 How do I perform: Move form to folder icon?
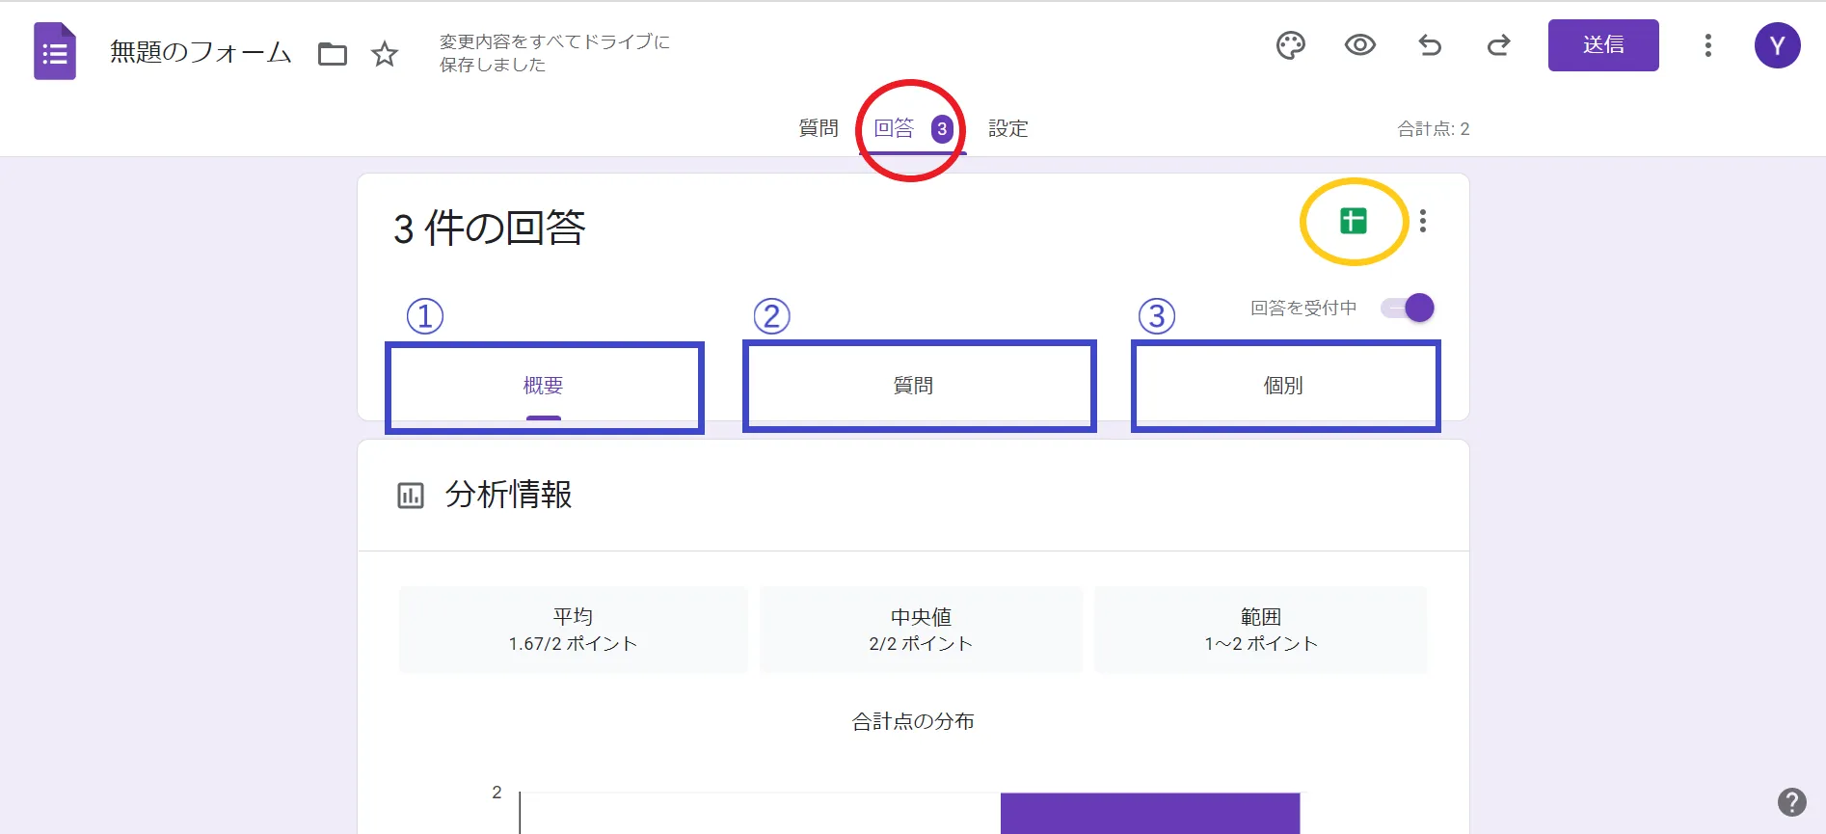333,54
